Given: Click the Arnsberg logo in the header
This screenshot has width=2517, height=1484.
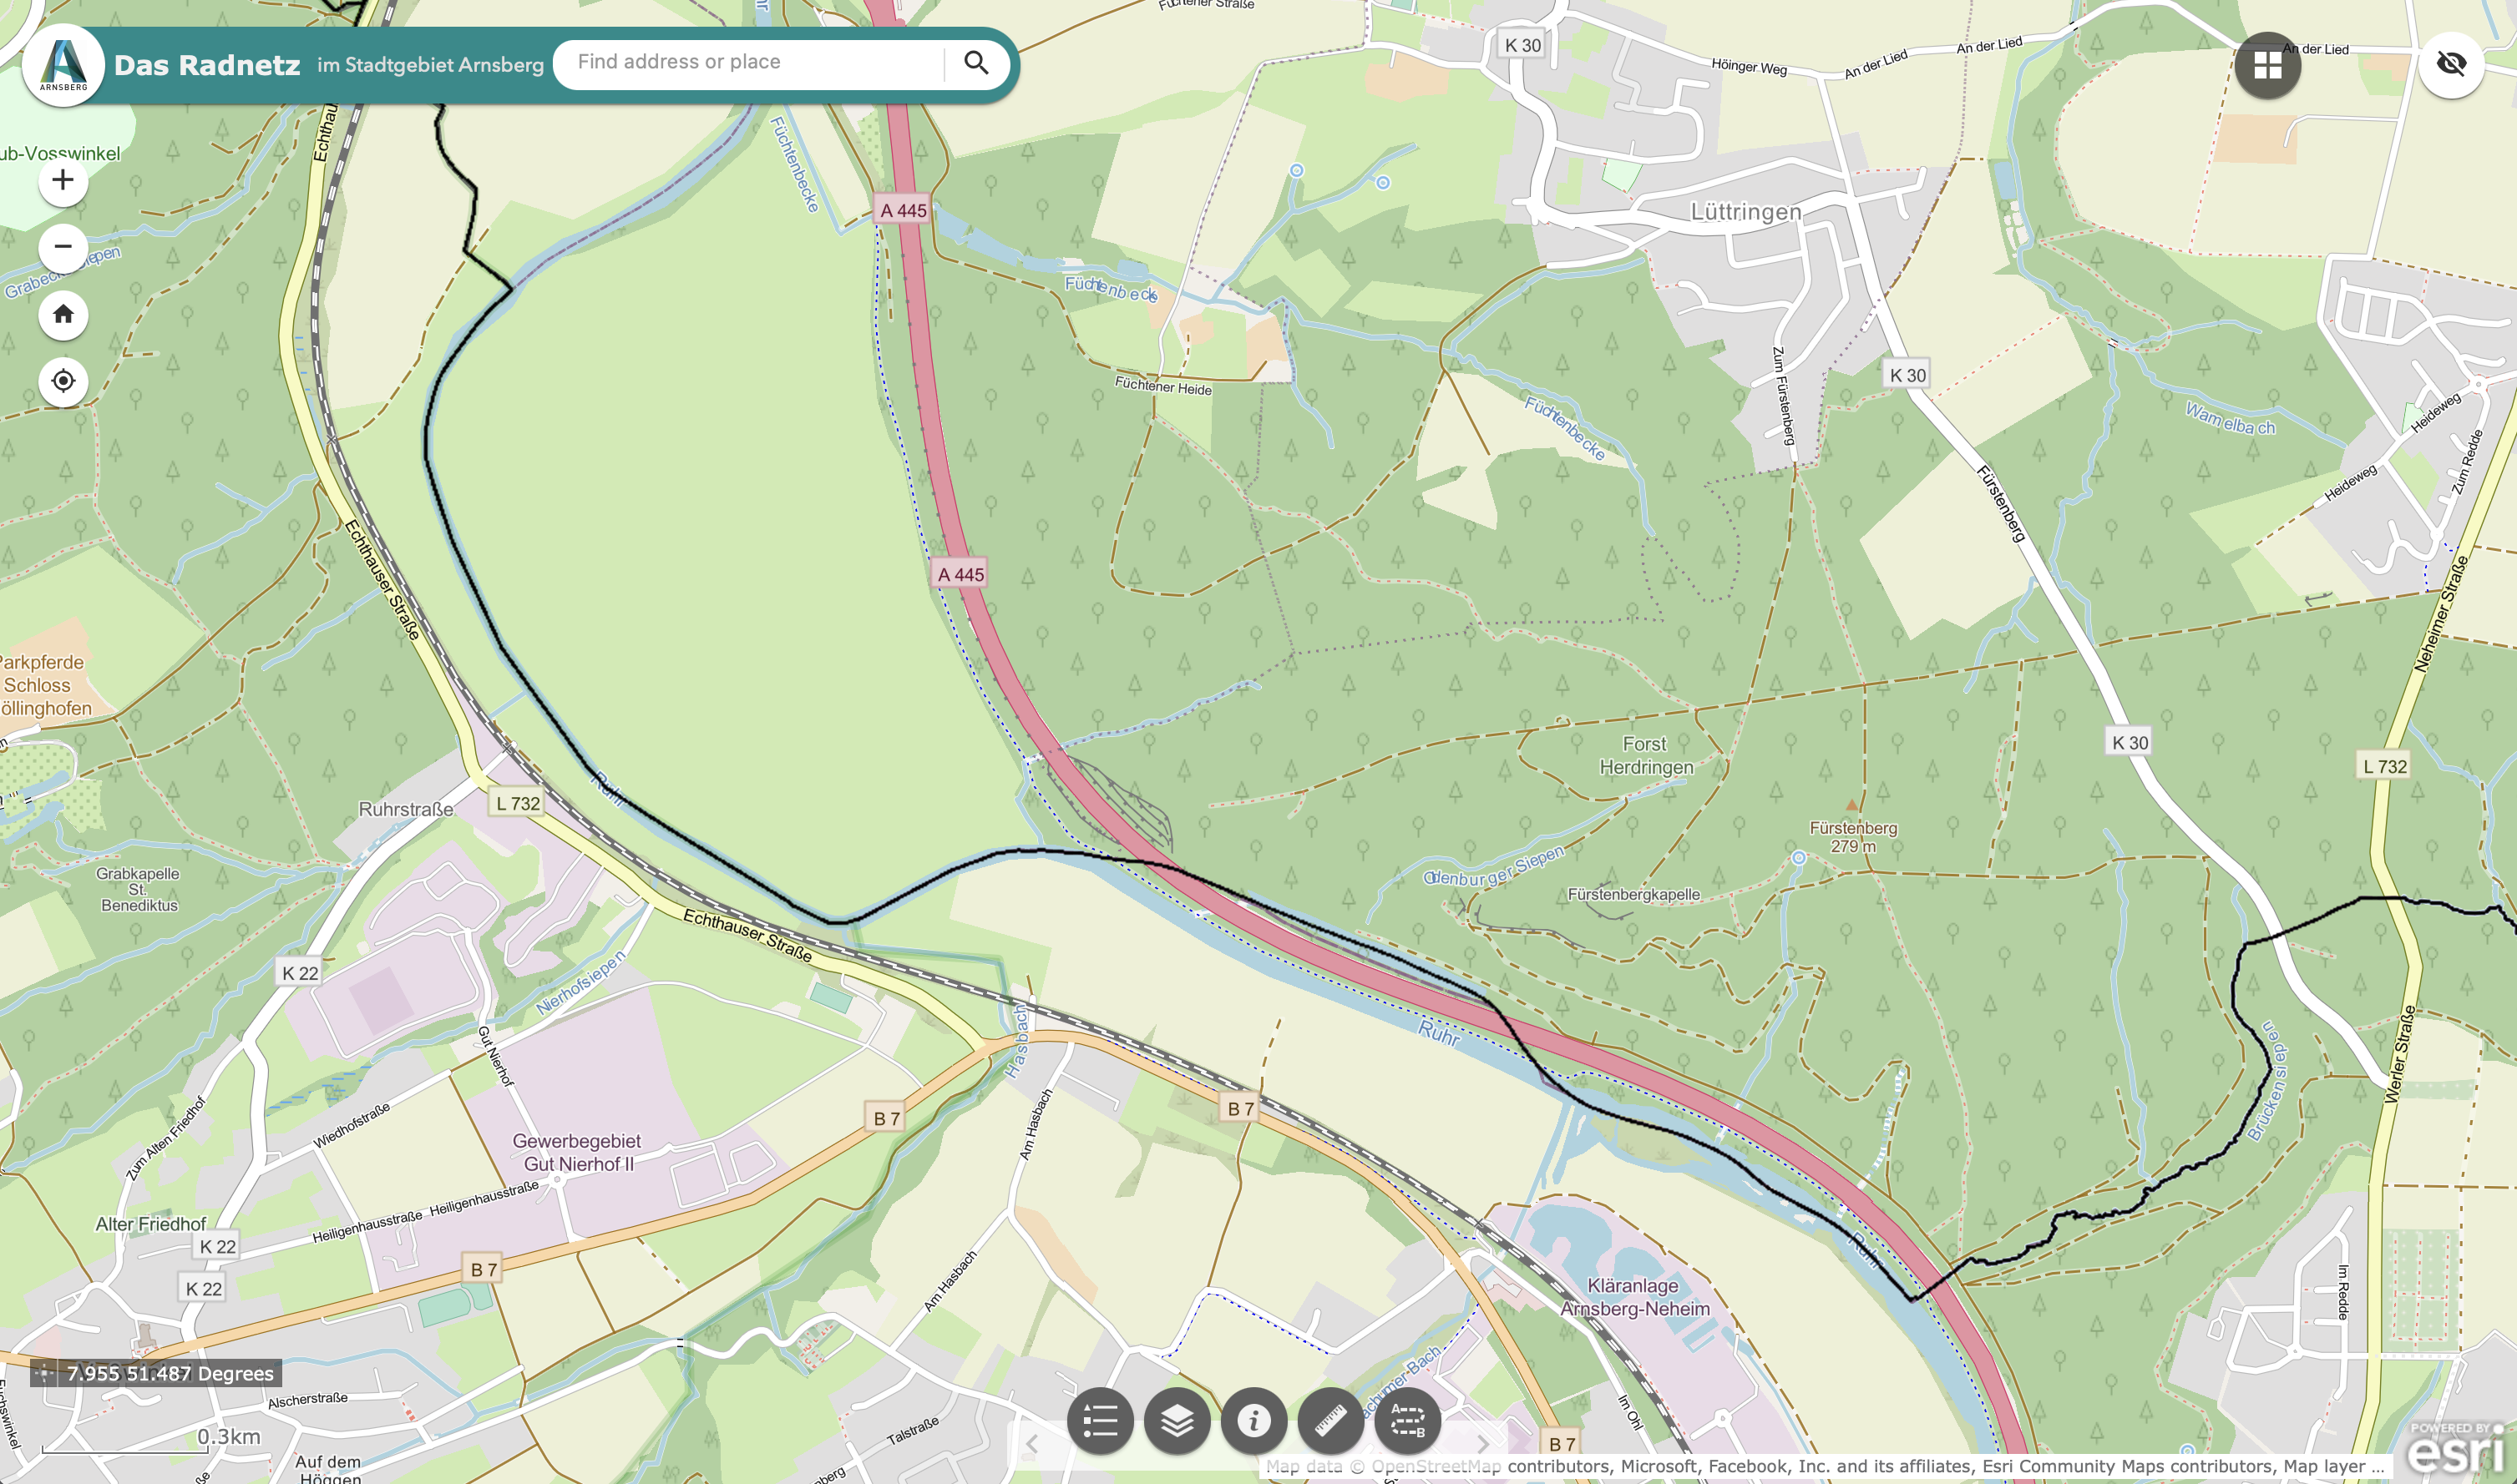Looking at the screenshot, I should (63, 64).
